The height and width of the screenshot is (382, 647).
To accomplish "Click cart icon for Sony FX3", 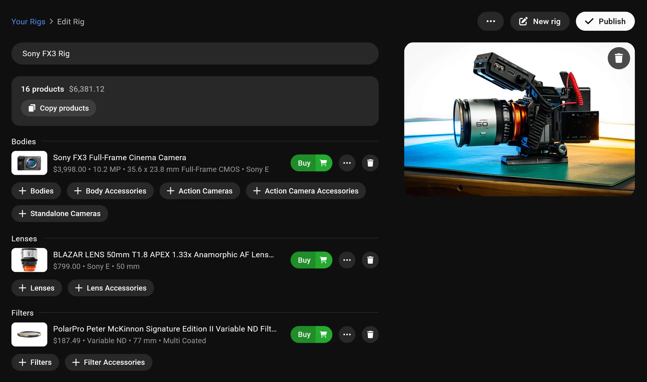I will point(323,163).
